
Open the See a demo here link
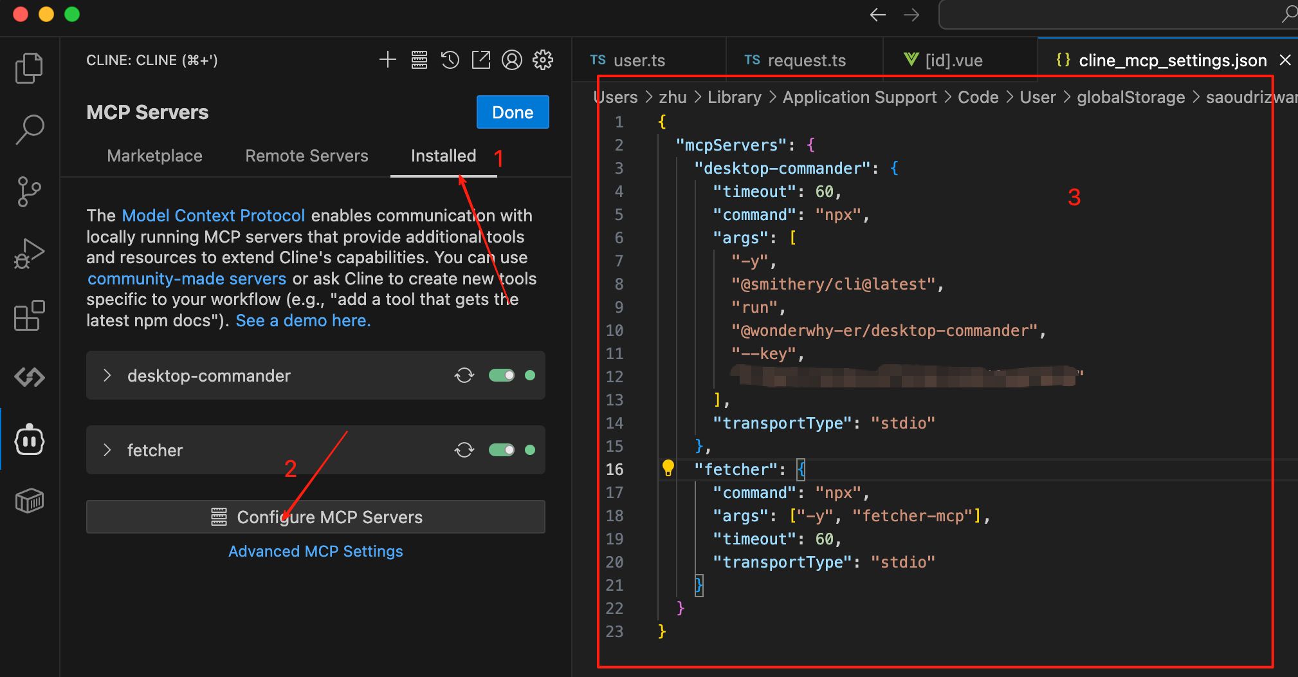click(303, 320)
